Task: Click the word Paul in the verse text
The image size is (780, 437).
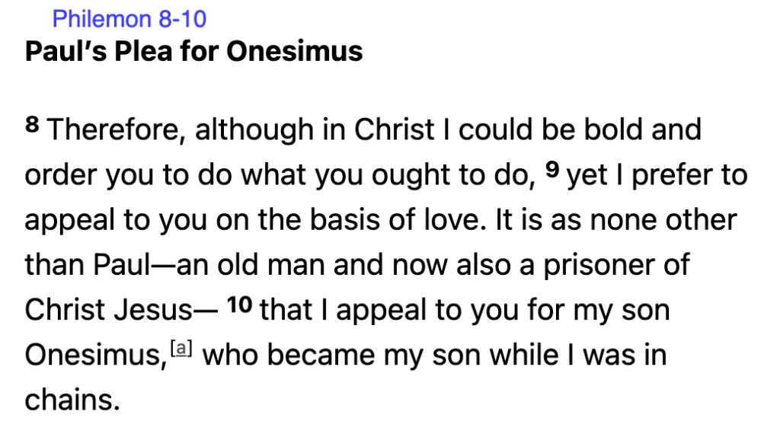Action: coord(121,266)
